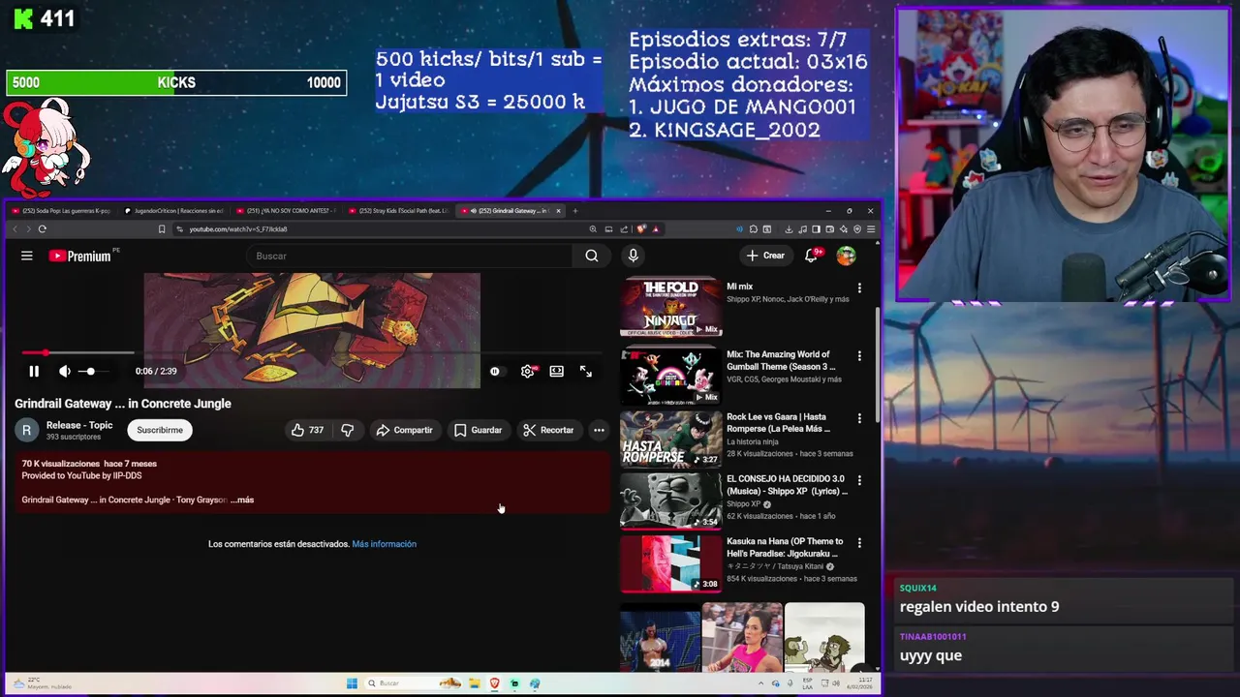Click the youtube.com address bar URL

point(237,229)
